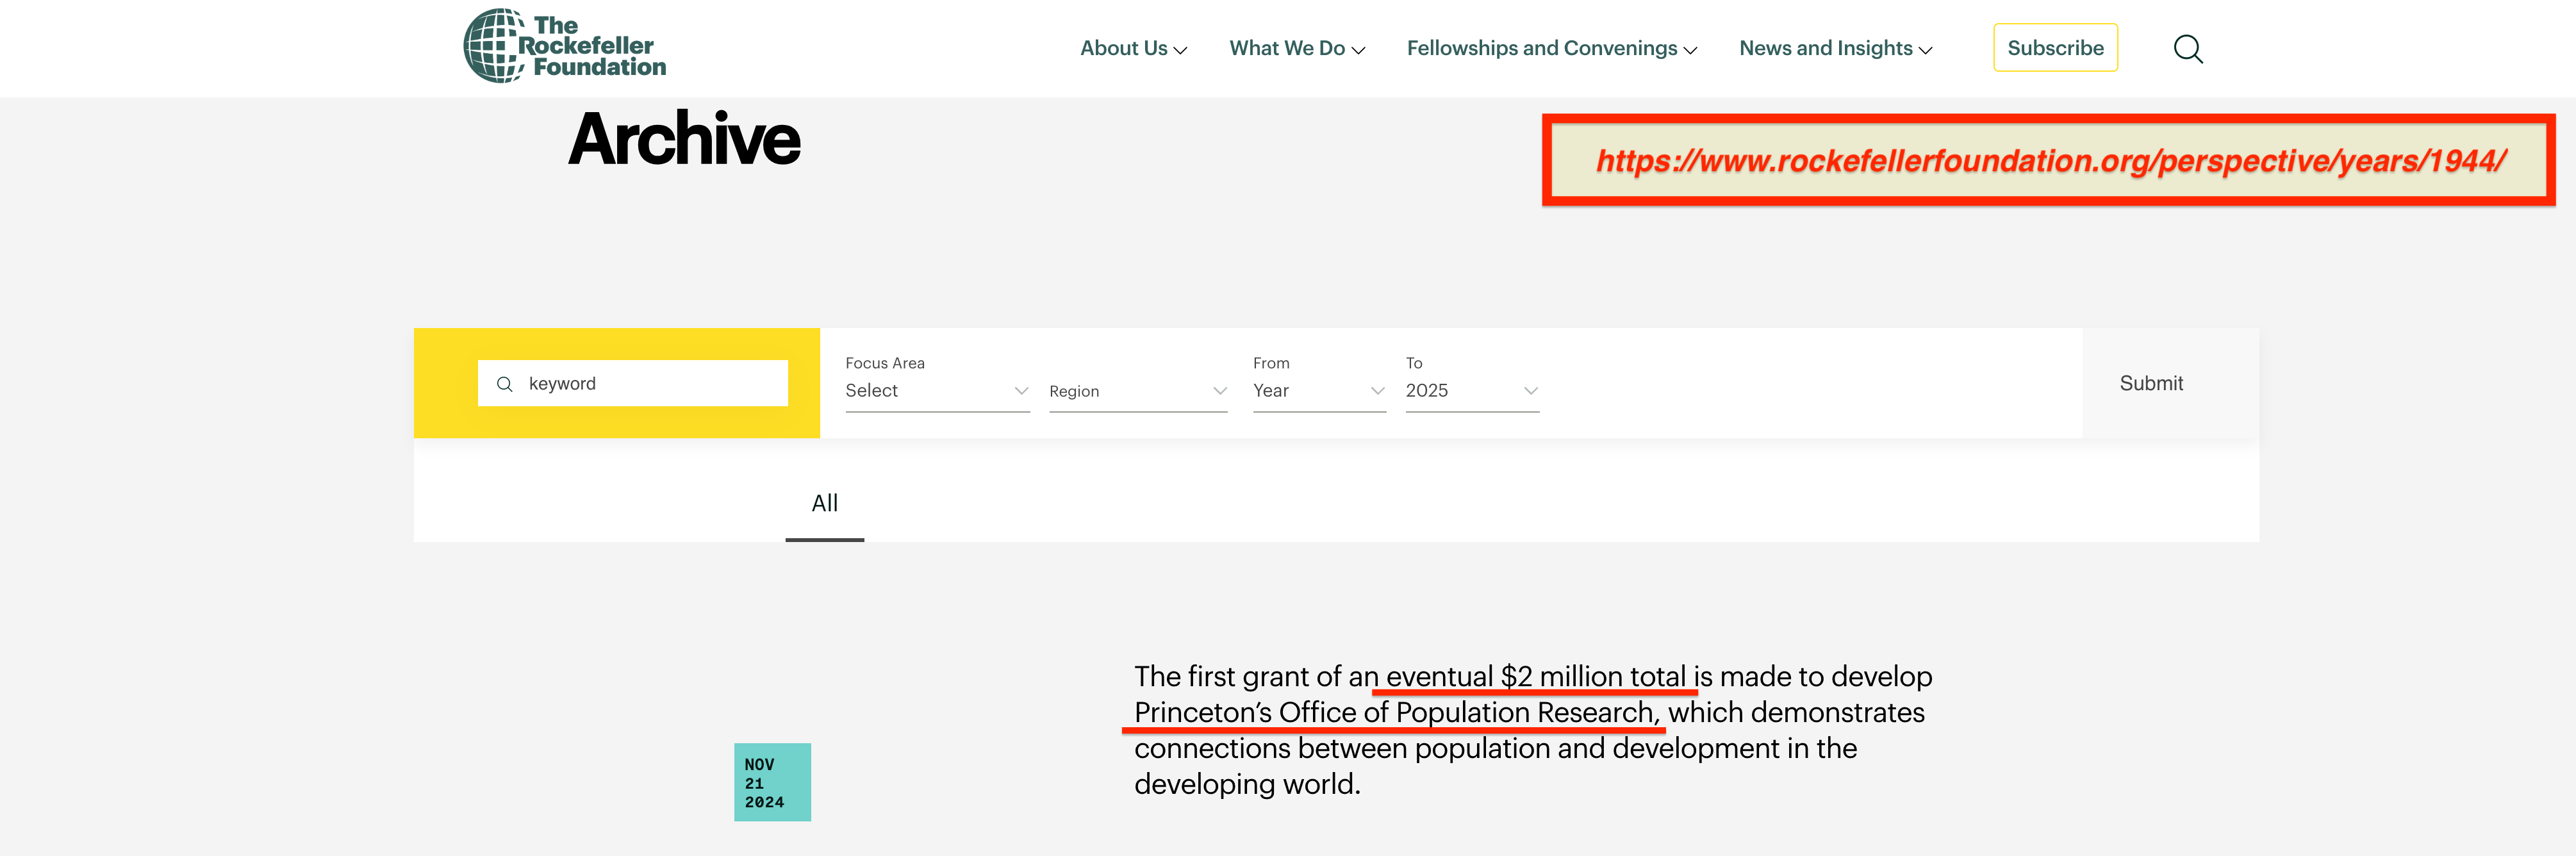Viewport: 2576px width, 856px height.
Task: Click the Princeton Population Research grant text
Action: click(1533, 730)
